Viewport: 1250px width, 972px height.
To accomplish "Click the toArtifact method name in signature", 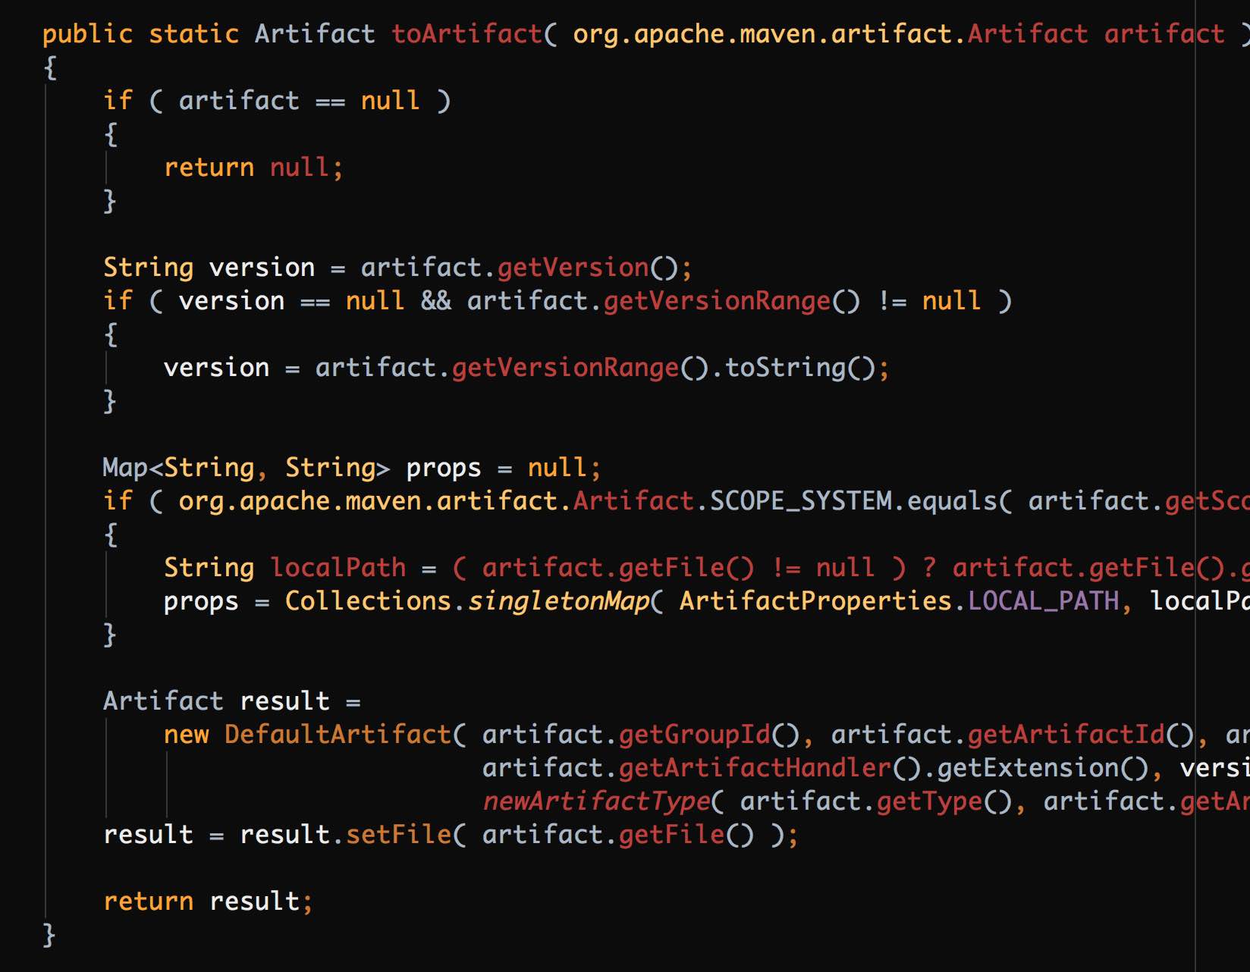I will click(466, 34).
